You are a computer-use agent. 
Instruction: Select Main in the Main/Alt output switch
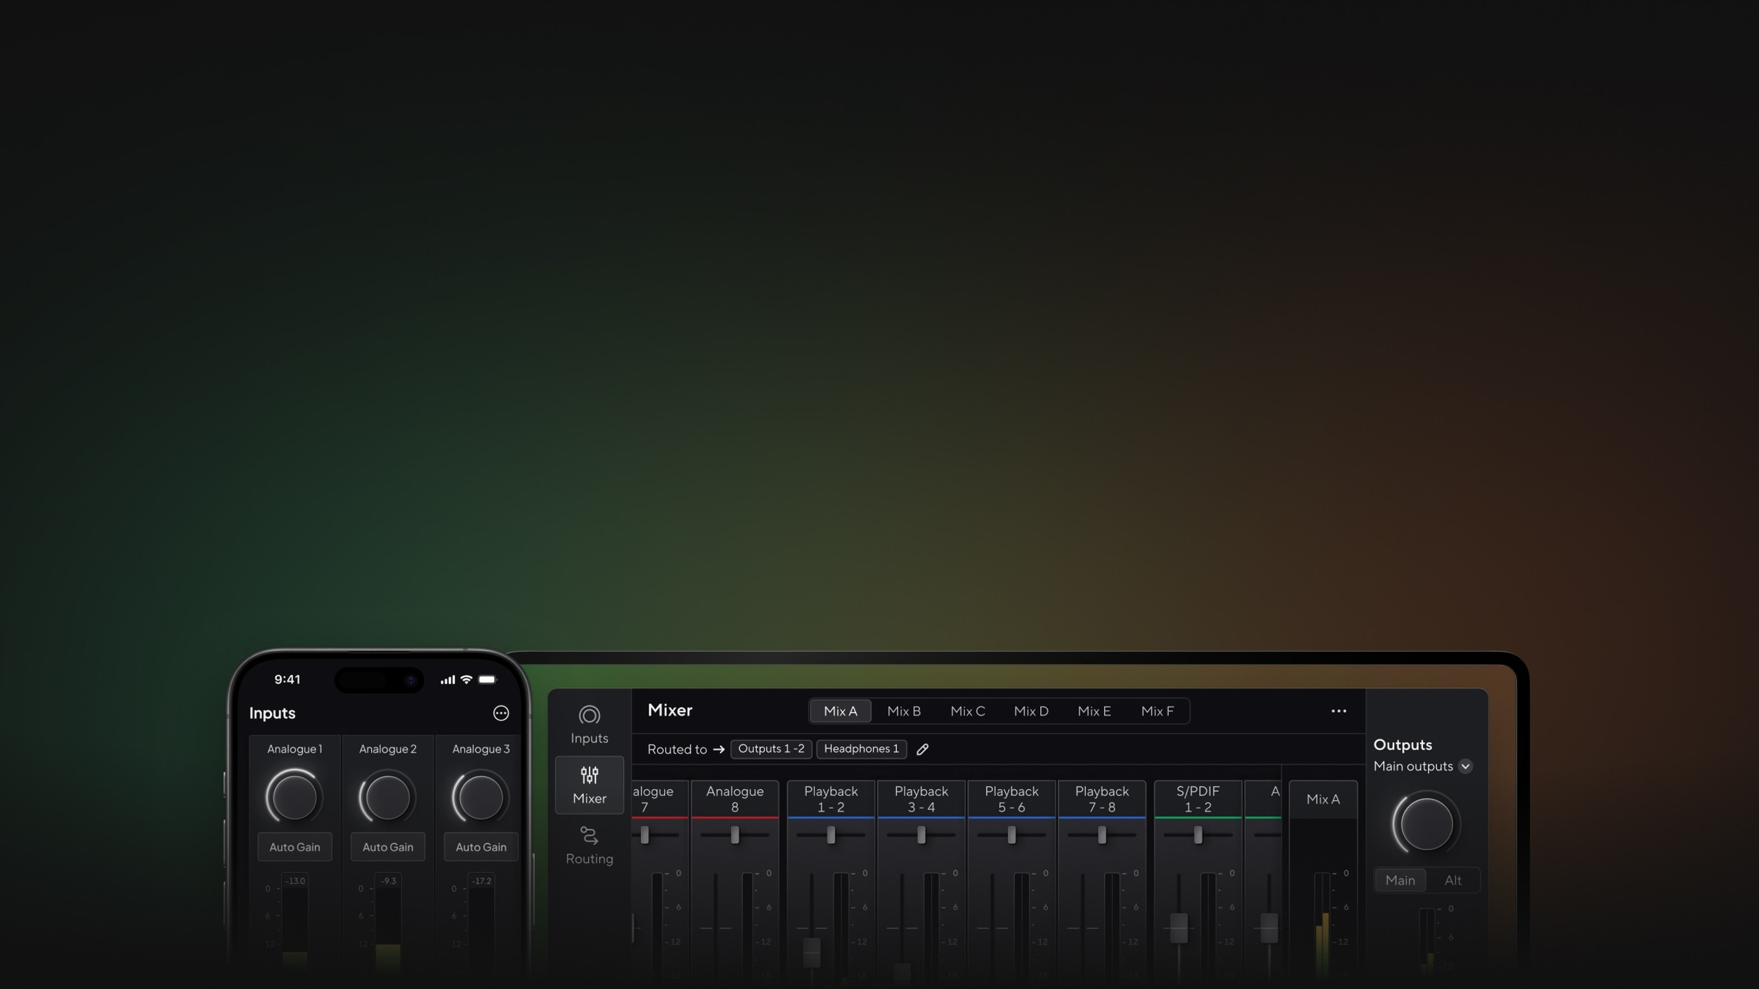point(1400,880)
